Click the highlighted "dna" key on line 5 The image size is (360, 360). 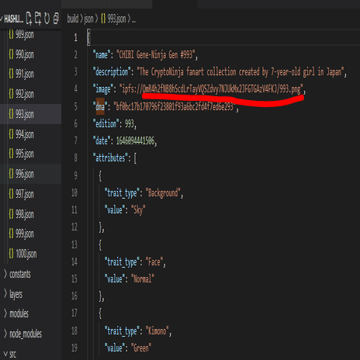(x=100, y=106)
